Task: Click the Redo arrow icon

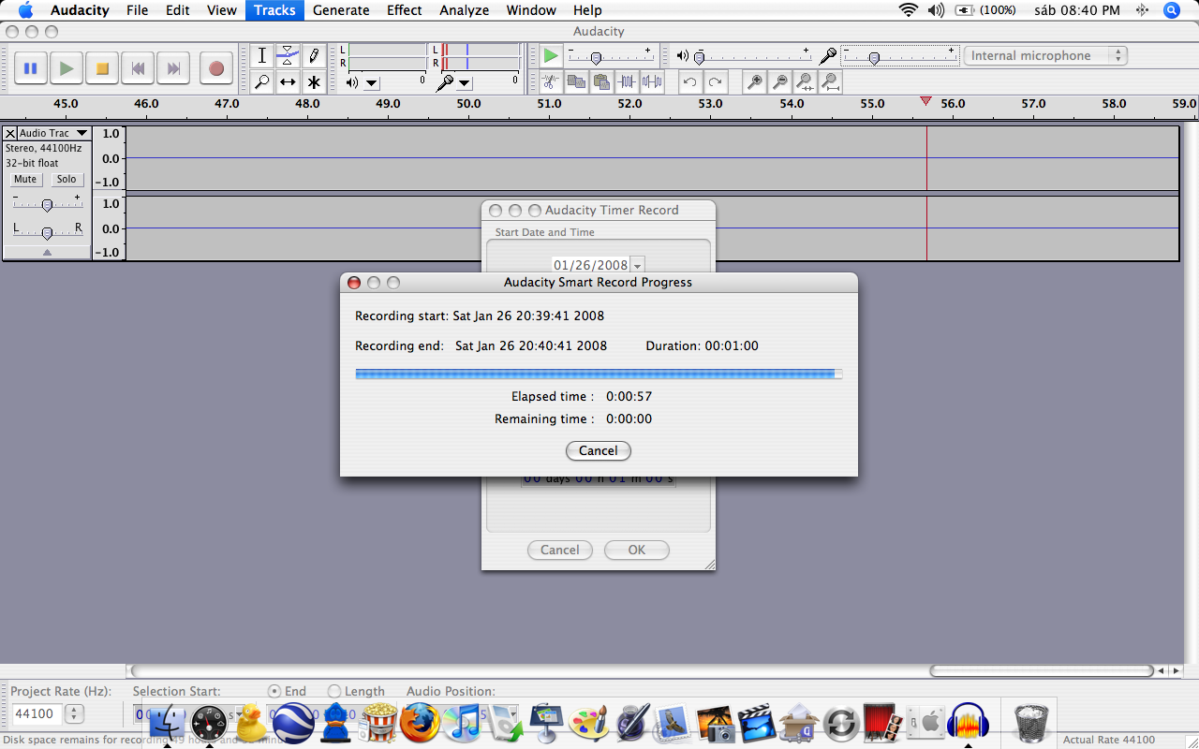Action: click(715, 81)
